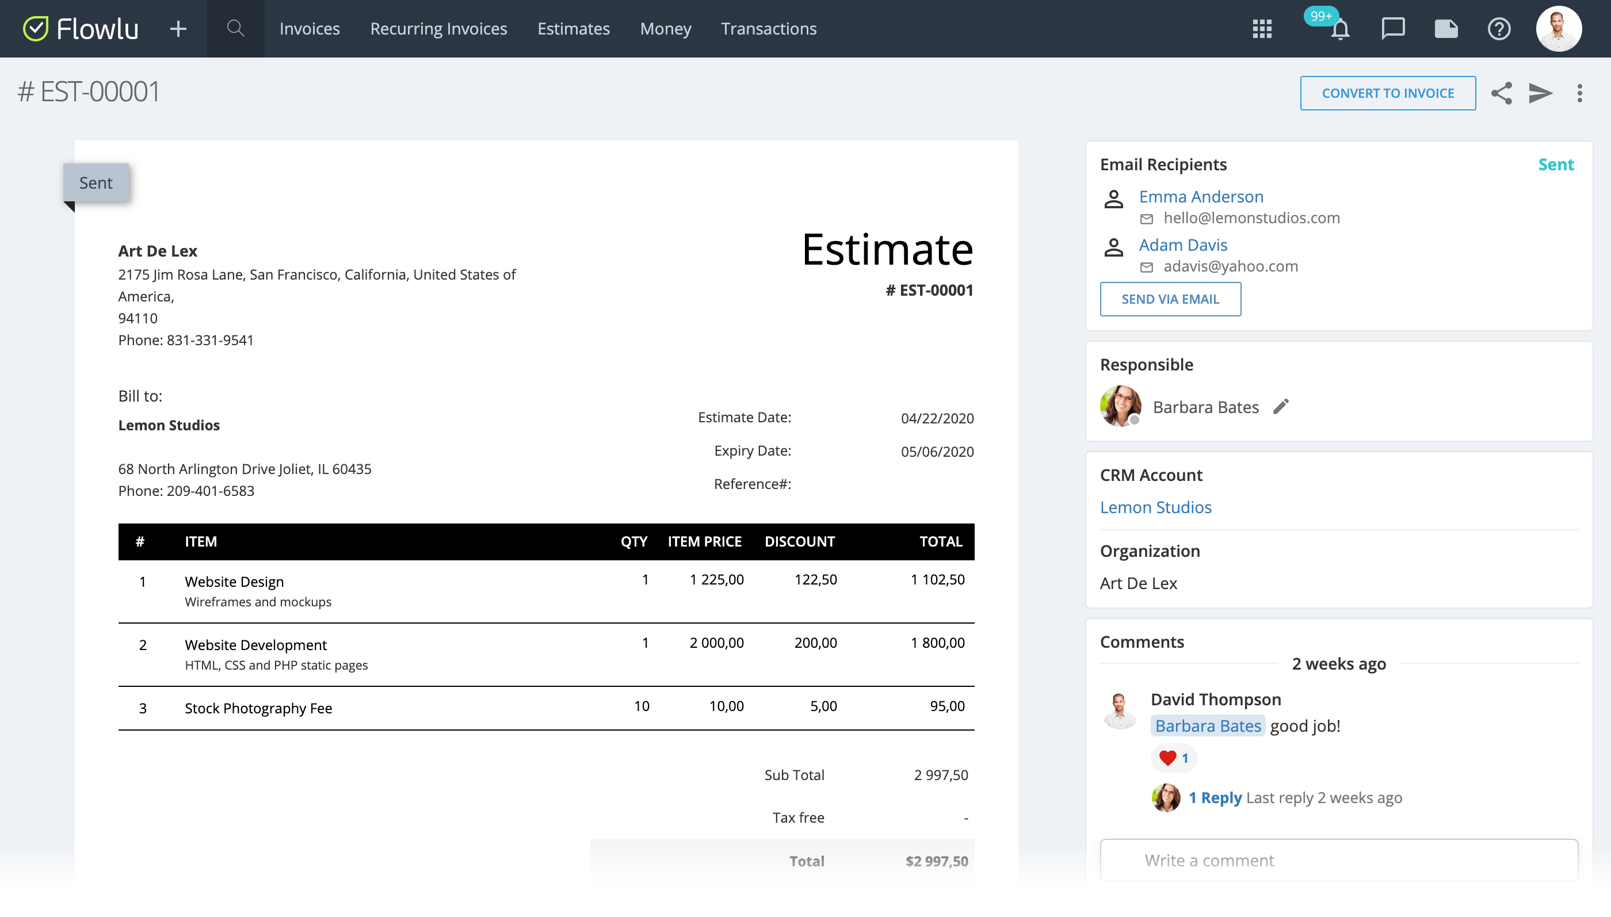This screenshot has width=1611, height=917.
Task: Open the three-dot more options menu
Action: pyautogui.click(x=1579, y=93)
